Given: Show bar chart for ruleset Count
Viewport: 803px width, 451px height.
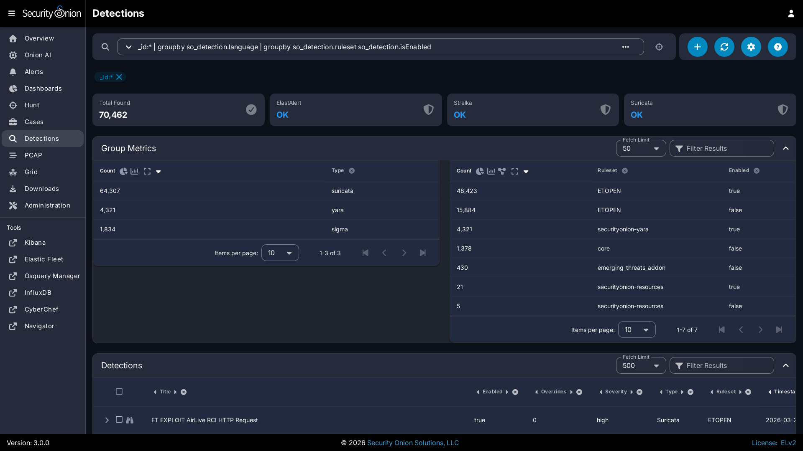Looking at the screenshot, I should 491,171.
